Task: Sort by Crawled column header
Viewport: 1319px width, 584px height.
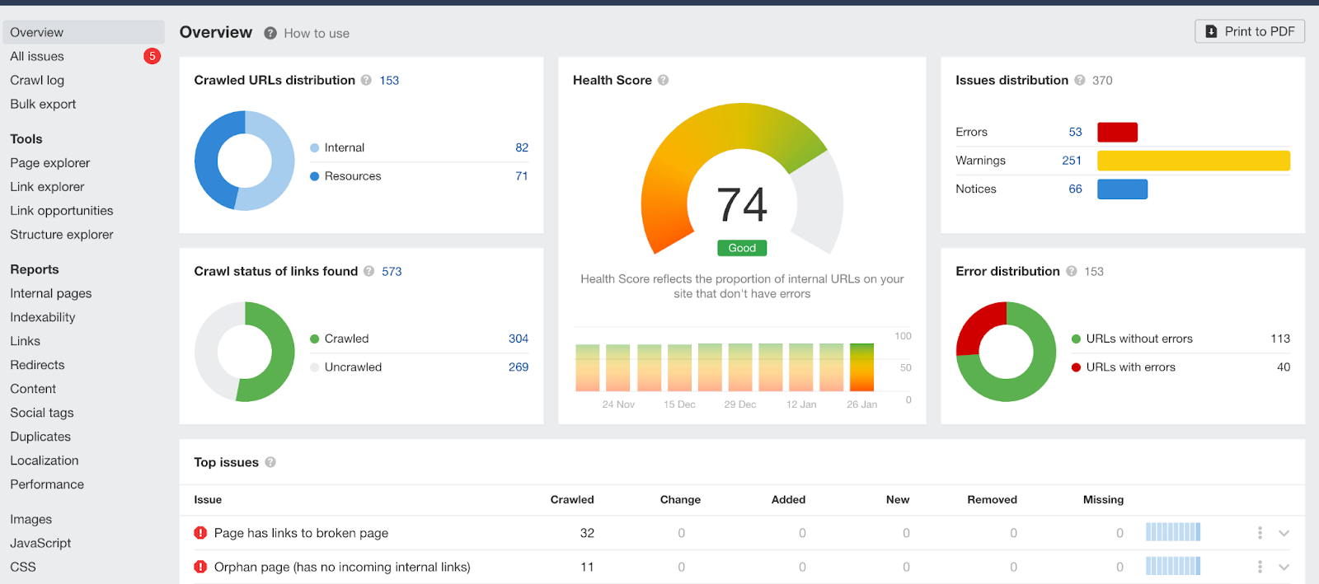Action: click(572, 499)
